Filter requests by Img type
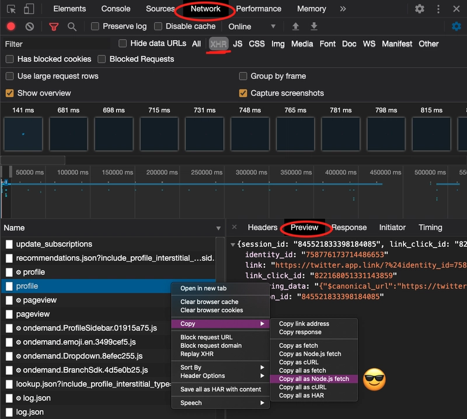The image size is (467, 419). tap(278, 44)
